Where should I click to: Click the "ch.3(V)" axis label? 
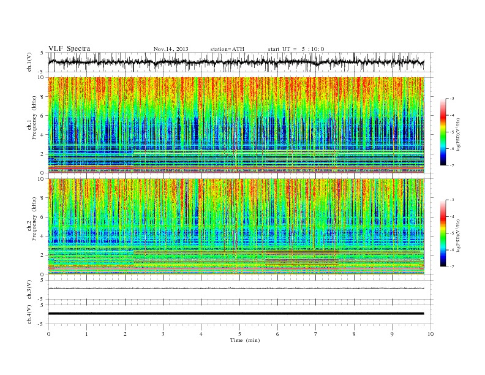tap(29, 290)
